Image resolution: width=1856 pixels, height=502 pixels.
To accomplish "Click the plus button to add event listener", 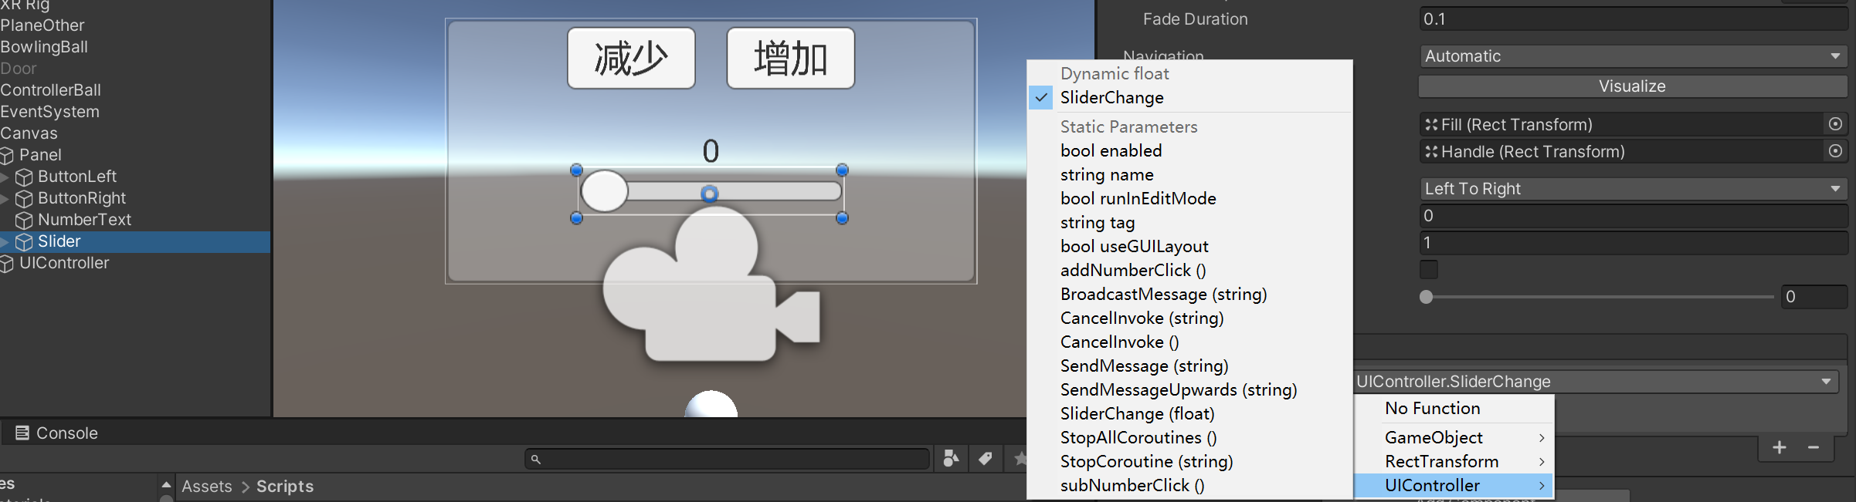I will 1780,447.
